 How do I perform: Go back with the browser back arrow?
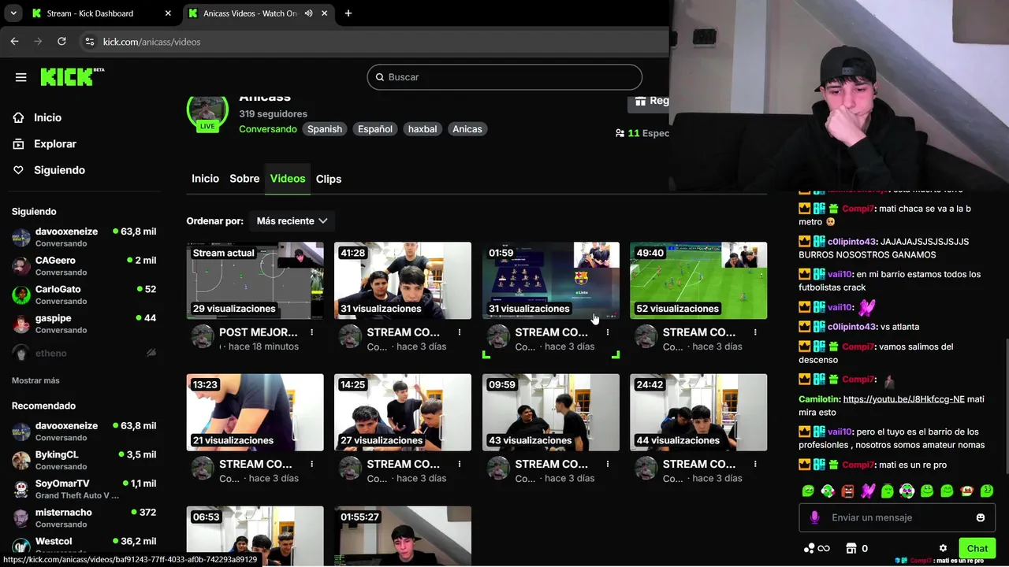click(14, 42)
